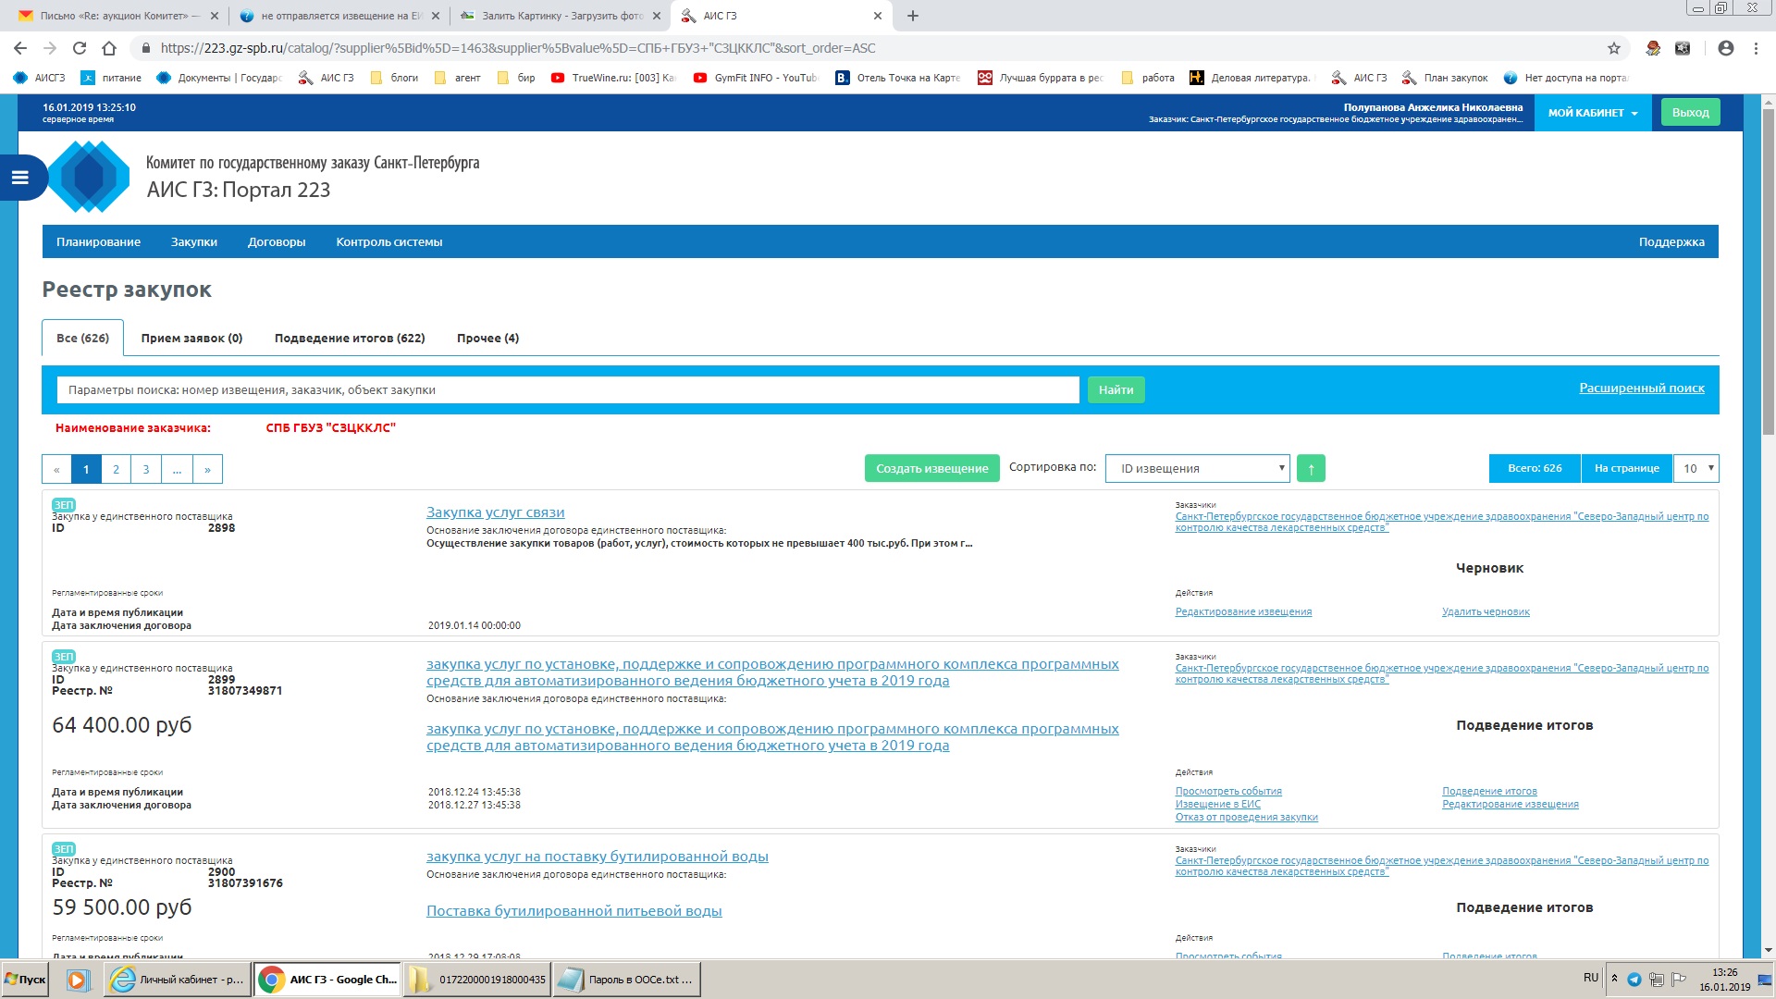Viewport: 1776px width, 999px height.
Task: Reload the page in Chrome
Action: (x=80, y=48)
